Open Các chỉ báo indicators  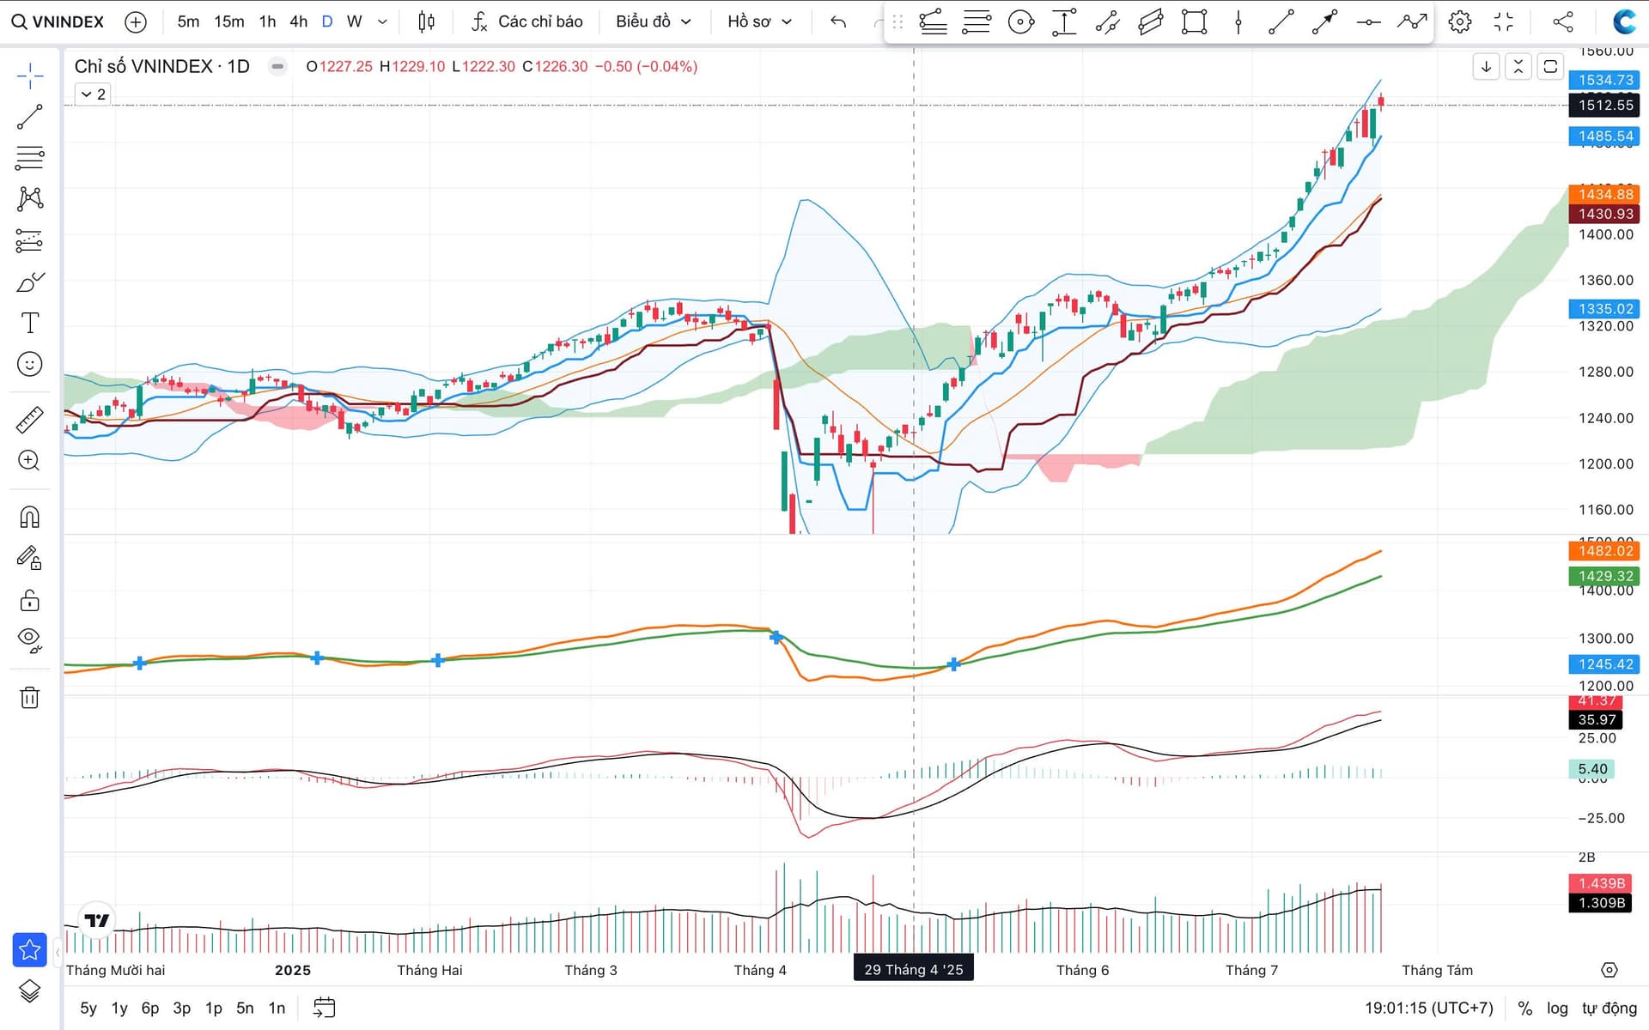526,21
